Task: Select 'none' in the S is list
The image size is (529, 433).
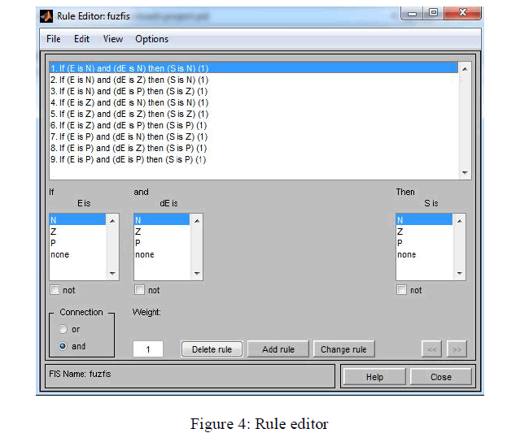Action: 423,254
